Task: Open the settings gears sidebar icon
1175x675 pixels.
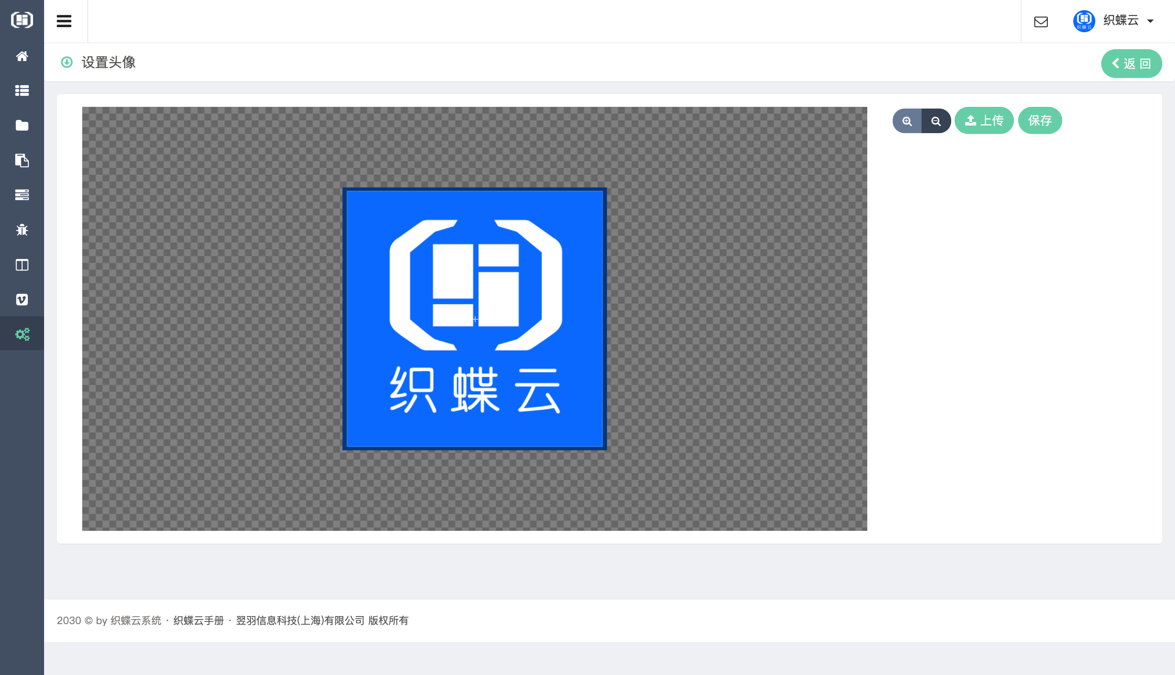Action: [x=22, y=334]
